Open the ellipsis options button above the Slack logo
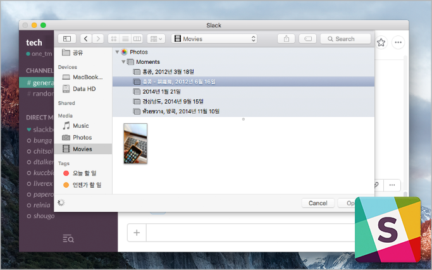Image resolution: width=432 pixels, height=270 pixels. coord(392,185)
